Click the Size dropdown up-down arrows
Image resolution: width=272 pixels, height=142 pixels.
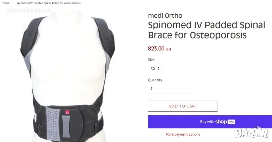[x=158, y=68]
